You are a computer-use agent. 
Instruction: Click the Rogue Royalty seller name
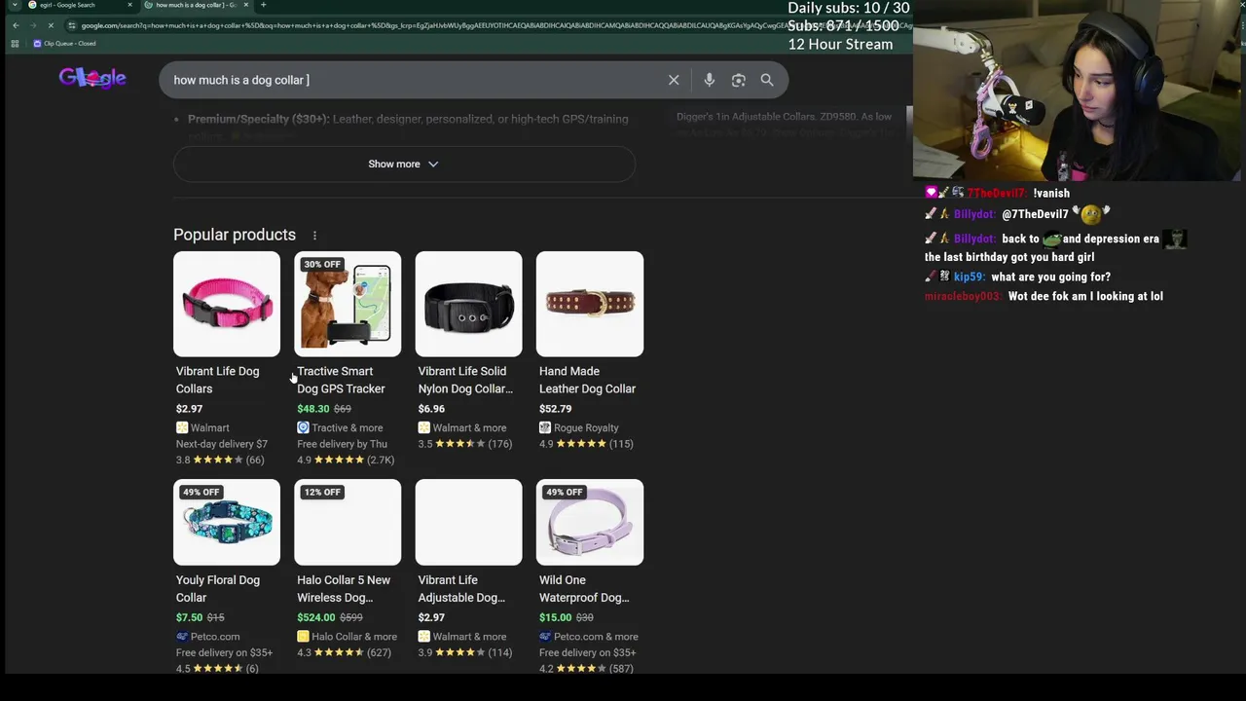(x=586, y=427)
